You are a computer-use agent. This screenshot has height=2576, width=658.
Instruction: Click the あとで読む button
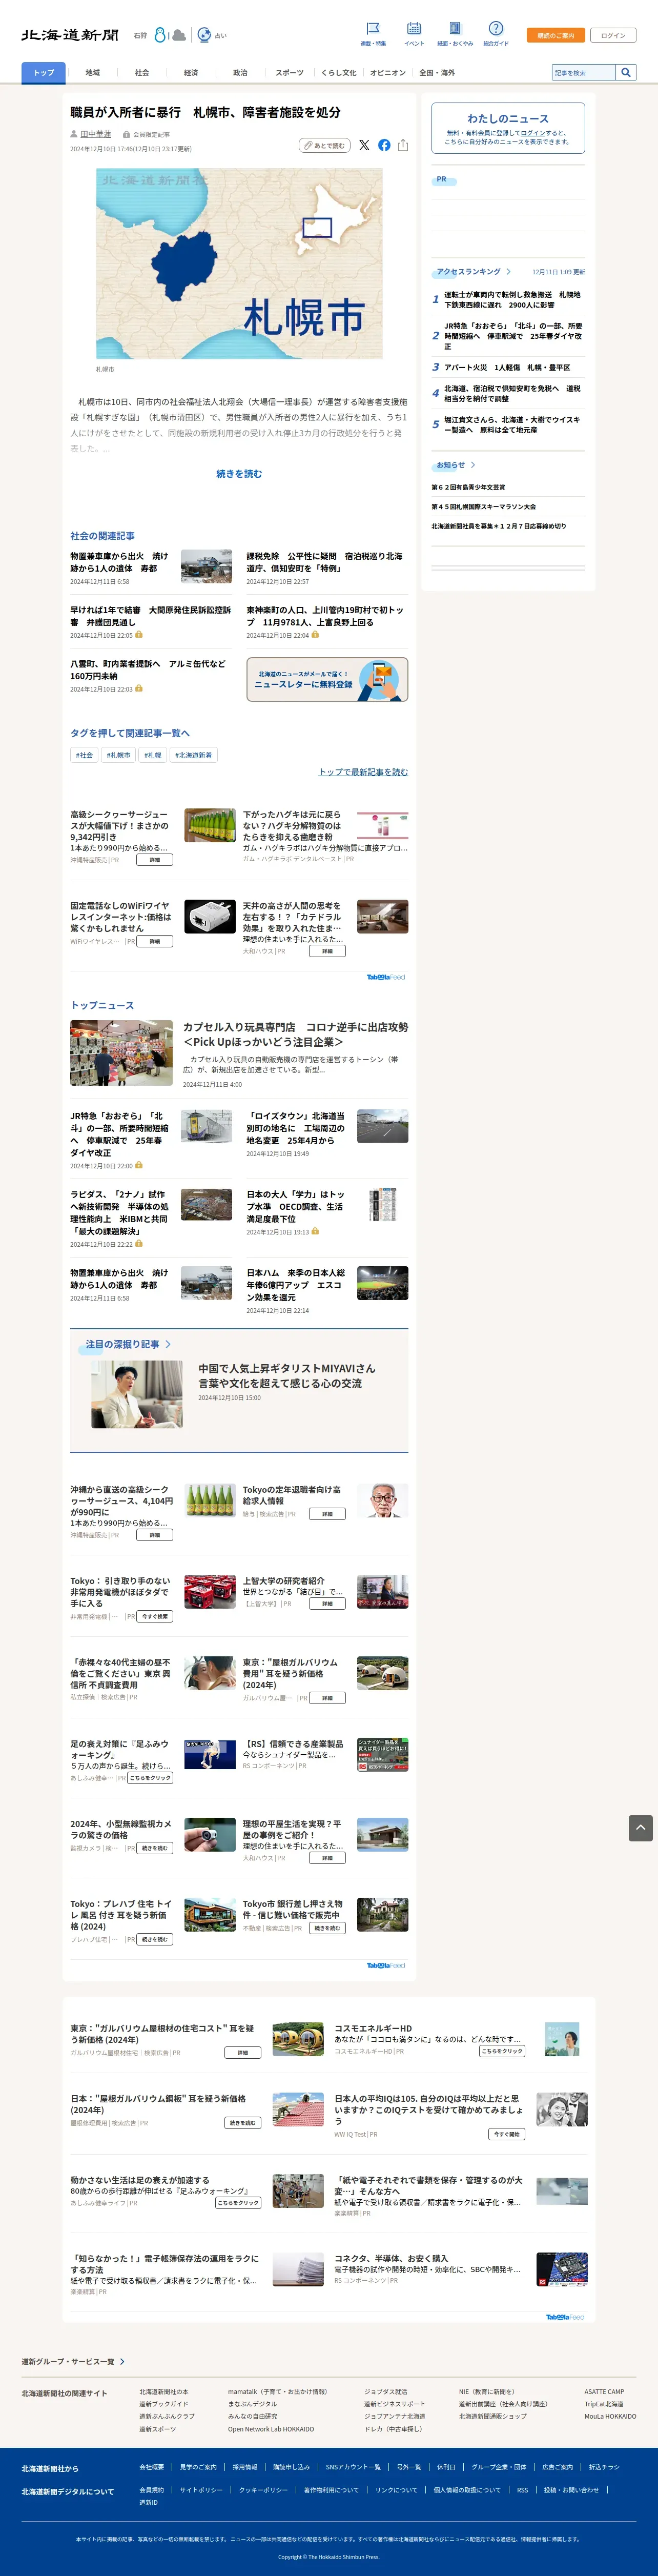click(324, 145)
